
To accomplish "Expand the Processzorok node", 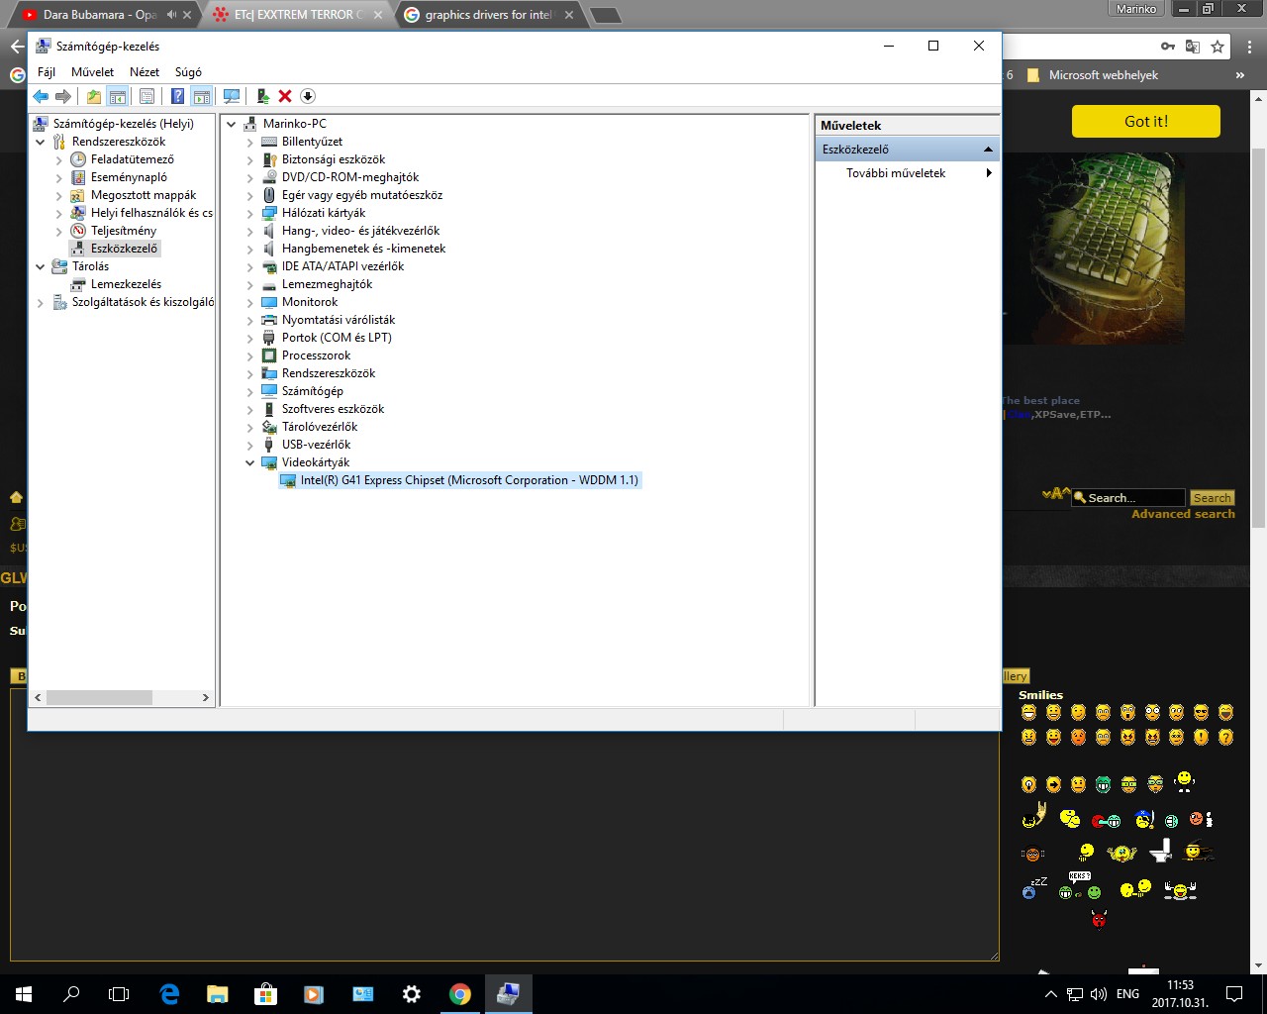I will 250,355.
